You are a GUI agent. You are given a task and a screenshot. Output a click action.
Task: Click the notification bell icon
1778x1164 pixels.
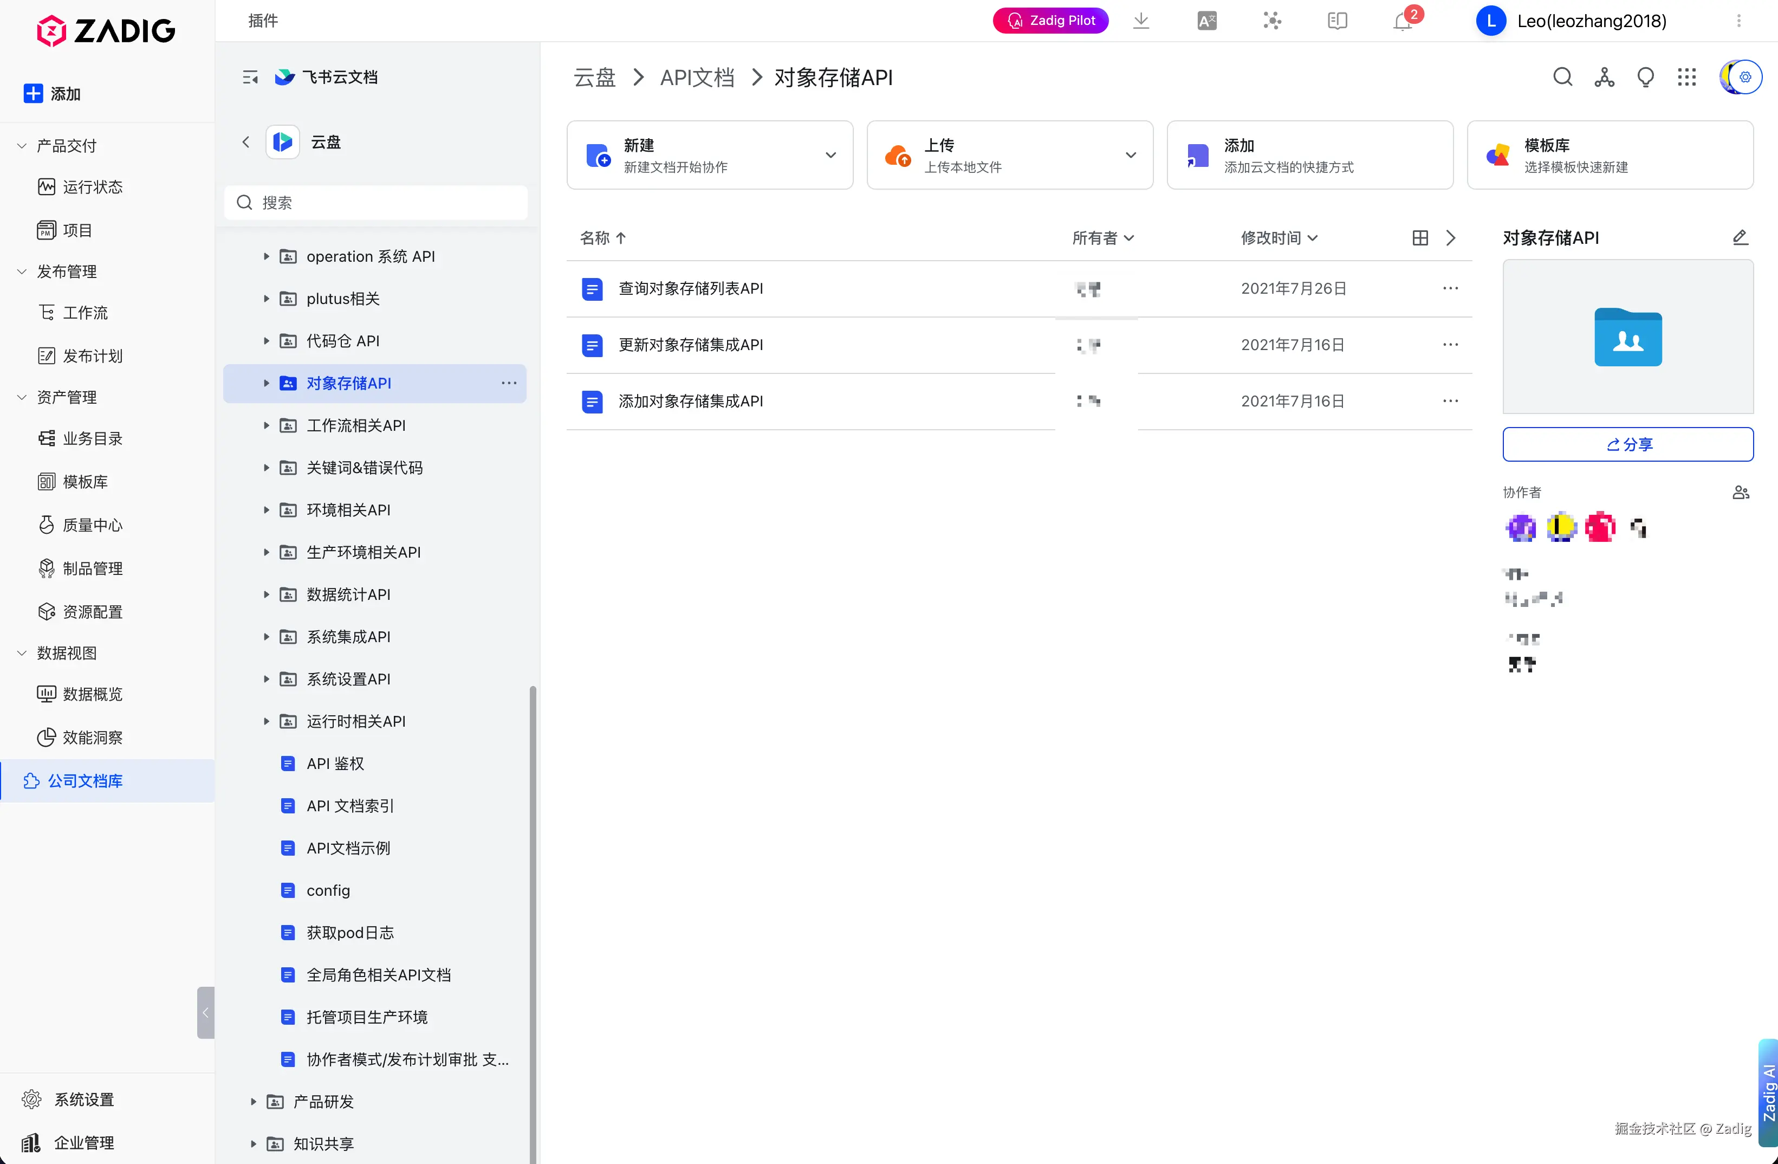(x=1402, y=22)
